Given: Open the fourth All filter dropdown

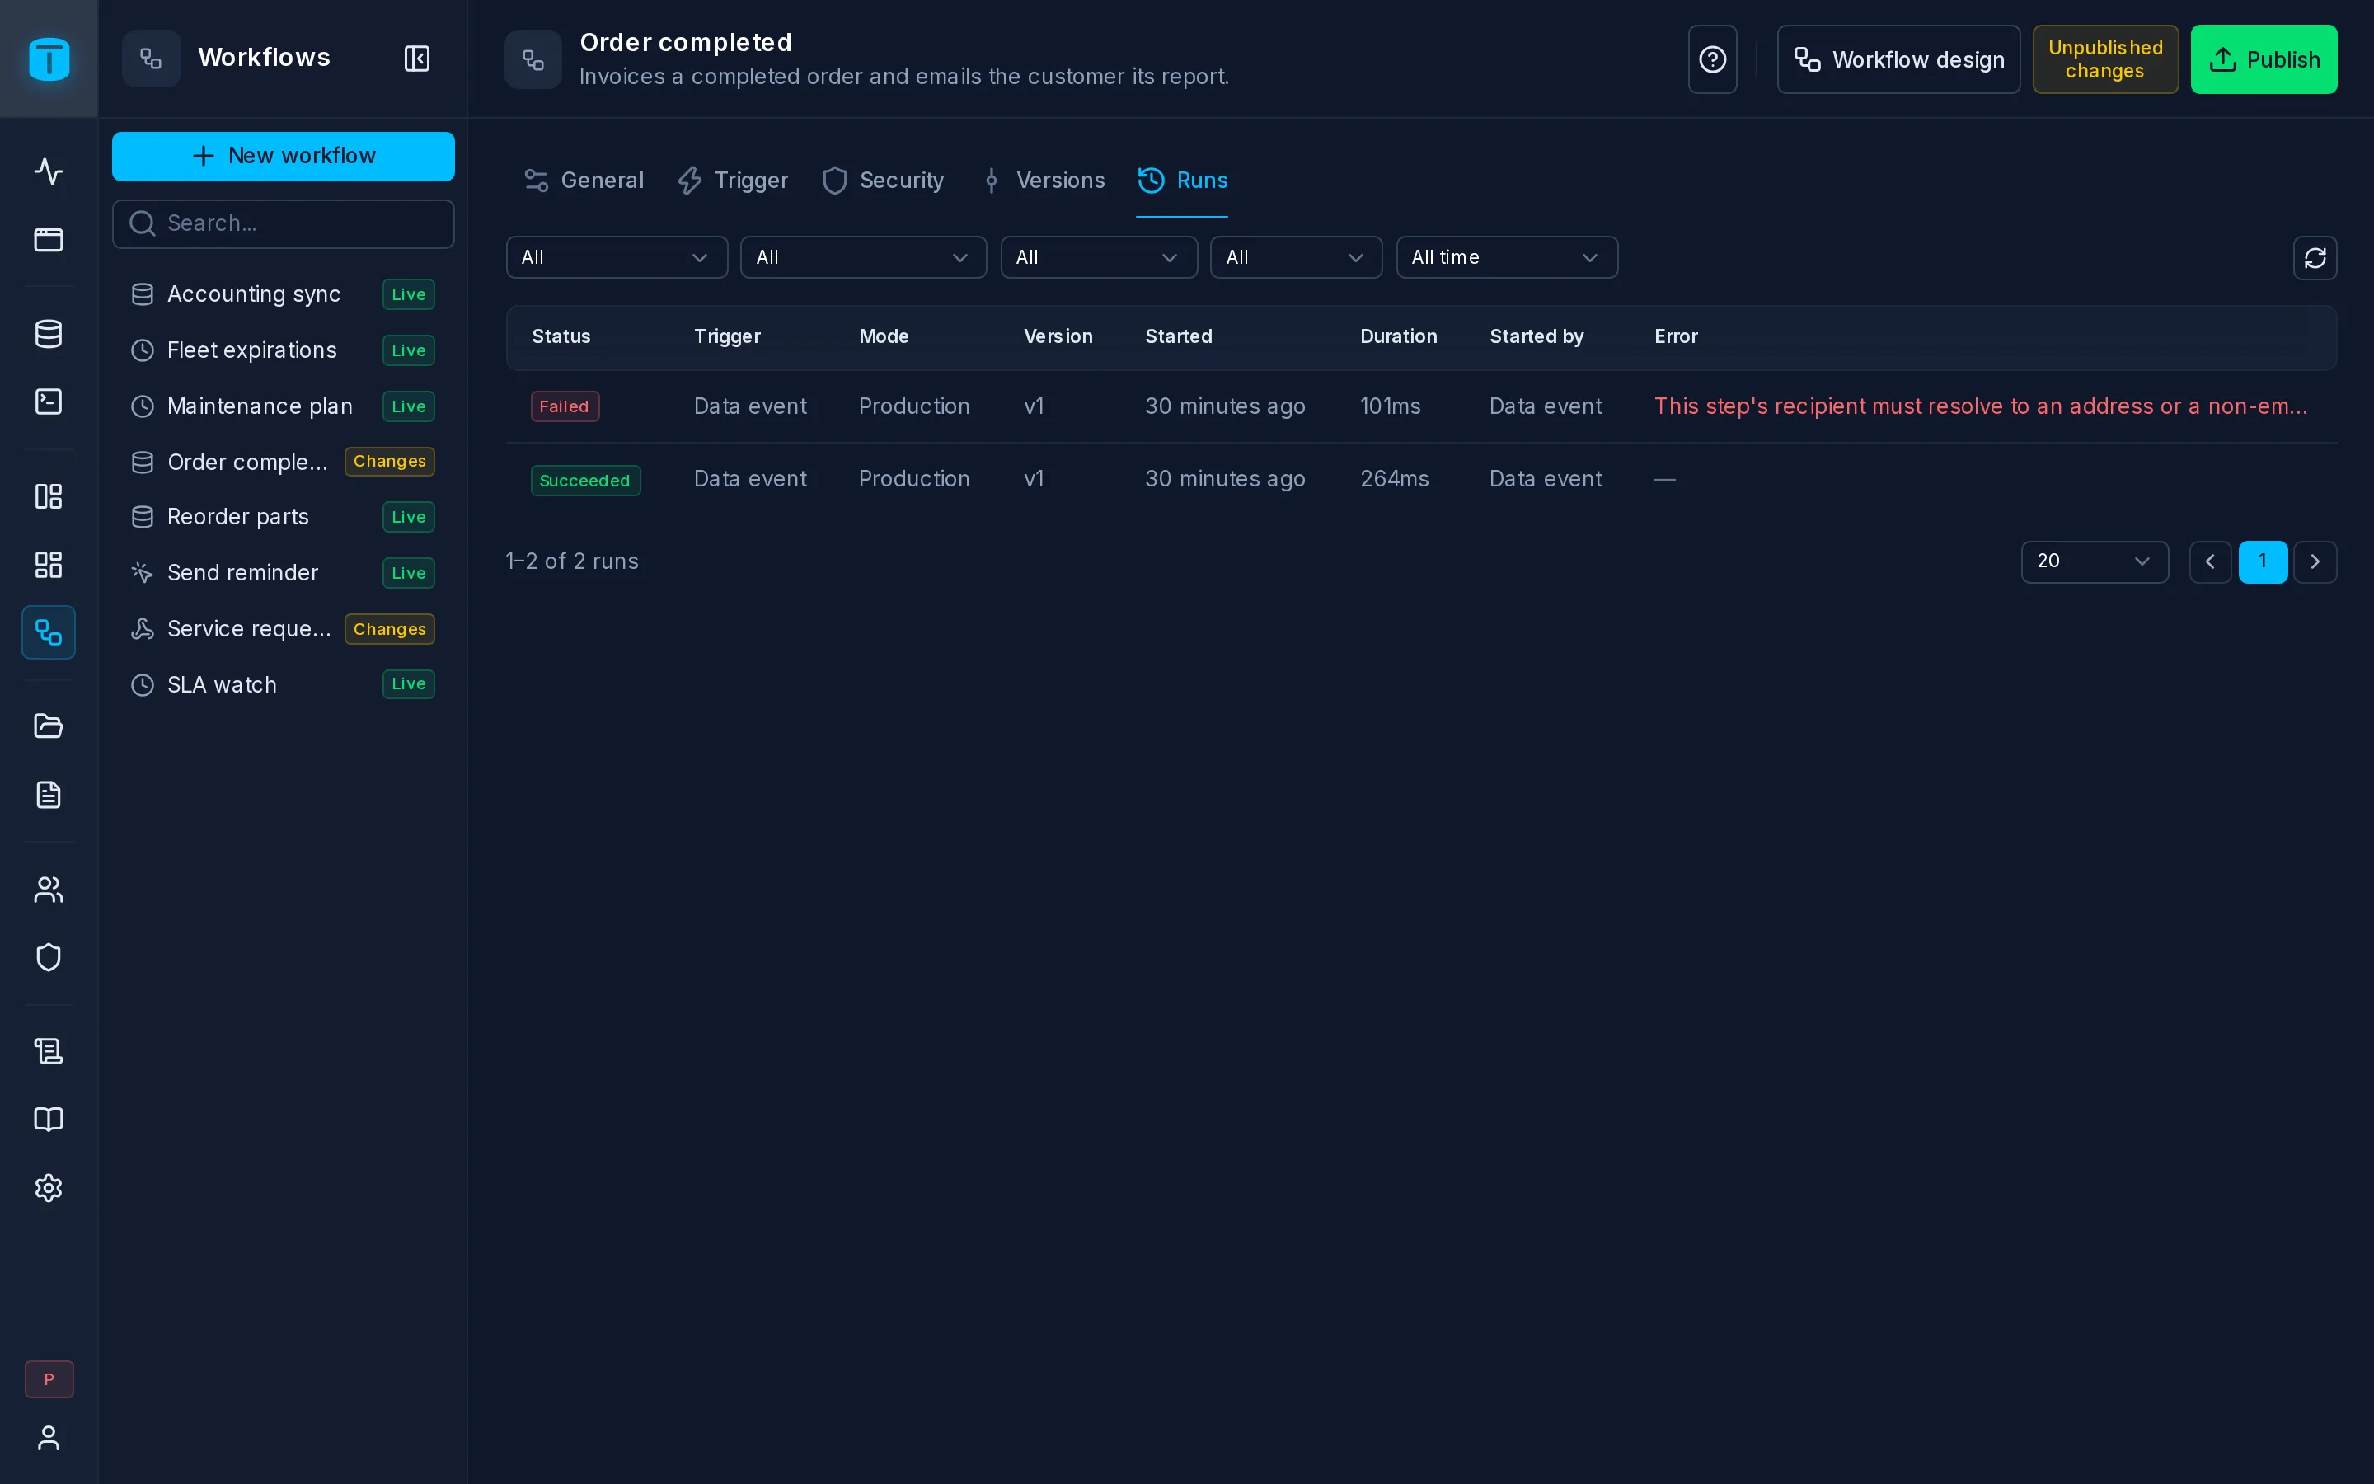Looking at the screenshot, I should pos(1296,257).
